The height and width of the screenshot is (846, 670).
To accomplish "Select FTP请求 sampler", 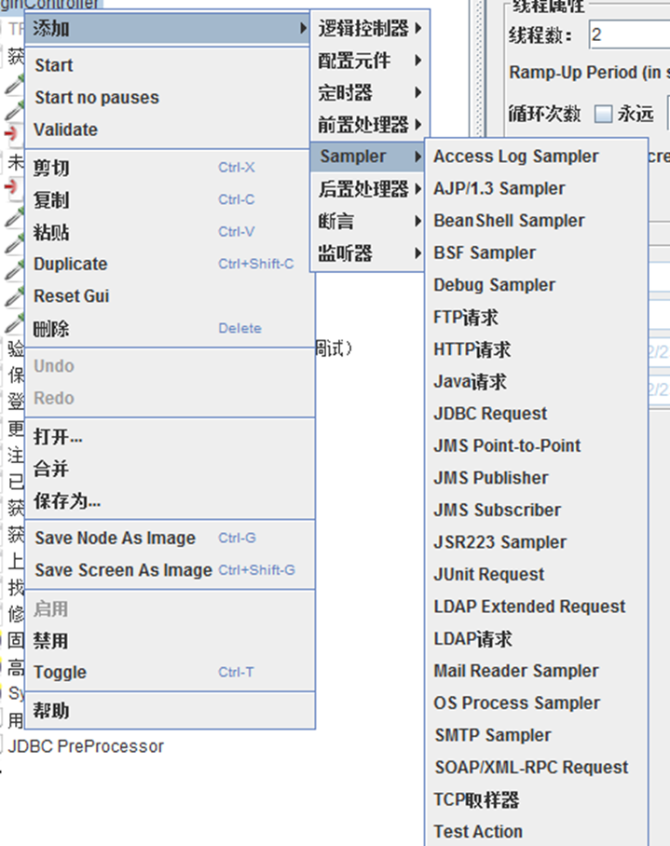I will [x=537, y=317].
